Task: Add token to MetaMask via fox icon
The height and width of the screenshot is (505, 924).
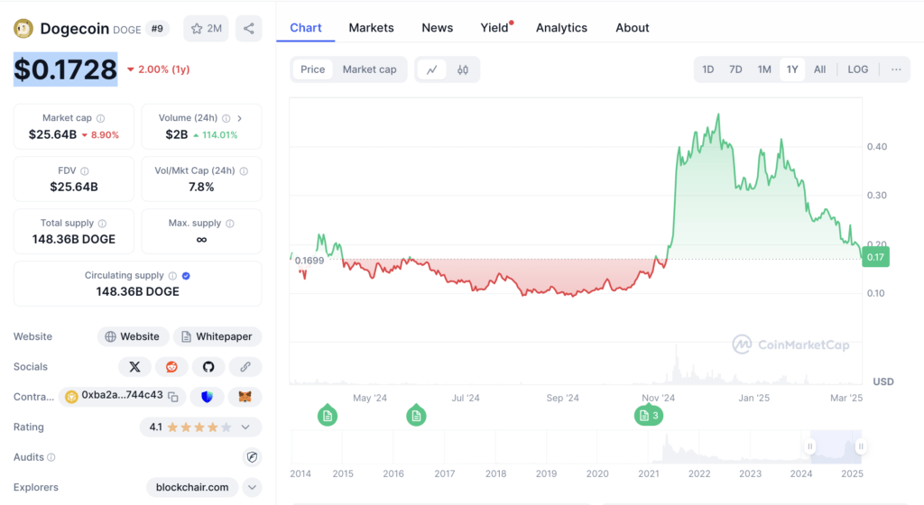Action: coord(245,397)
